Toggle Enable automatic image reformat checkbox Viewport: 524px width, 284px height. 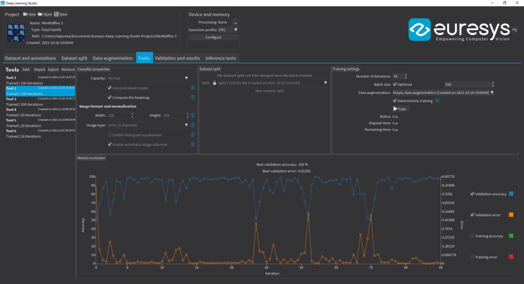110,145
